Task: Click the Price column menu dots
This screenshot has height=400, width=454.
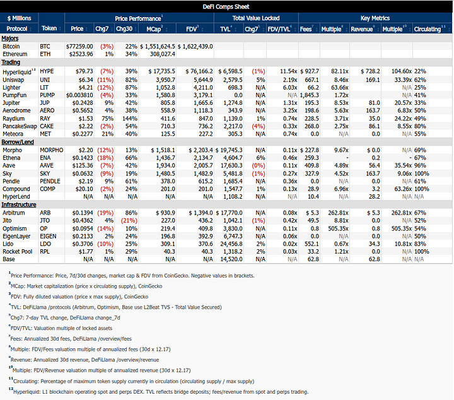Action: coord(86,29)
